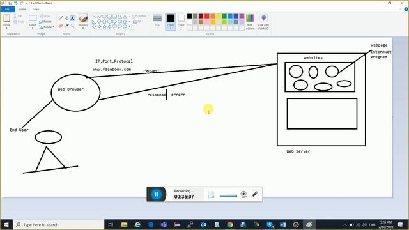This screenshot has height=230, width=409.
Task: Pick the black color swatch
Action: pos(189,16)
